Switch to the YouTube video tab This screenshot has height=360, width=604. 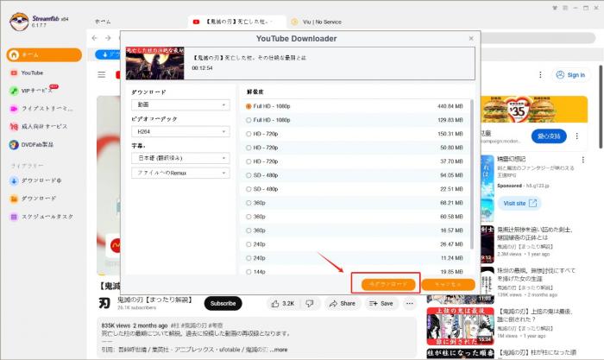237,22
